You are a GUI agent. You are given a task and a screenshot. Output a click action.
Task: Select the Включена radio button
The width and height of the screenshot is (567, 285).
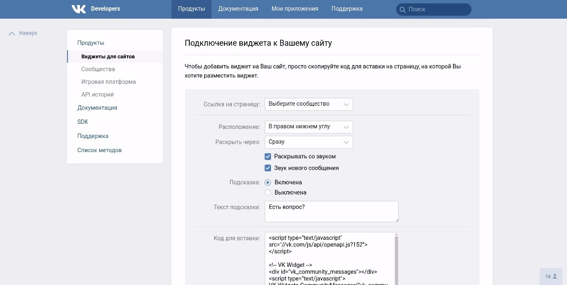coord(268,183)
